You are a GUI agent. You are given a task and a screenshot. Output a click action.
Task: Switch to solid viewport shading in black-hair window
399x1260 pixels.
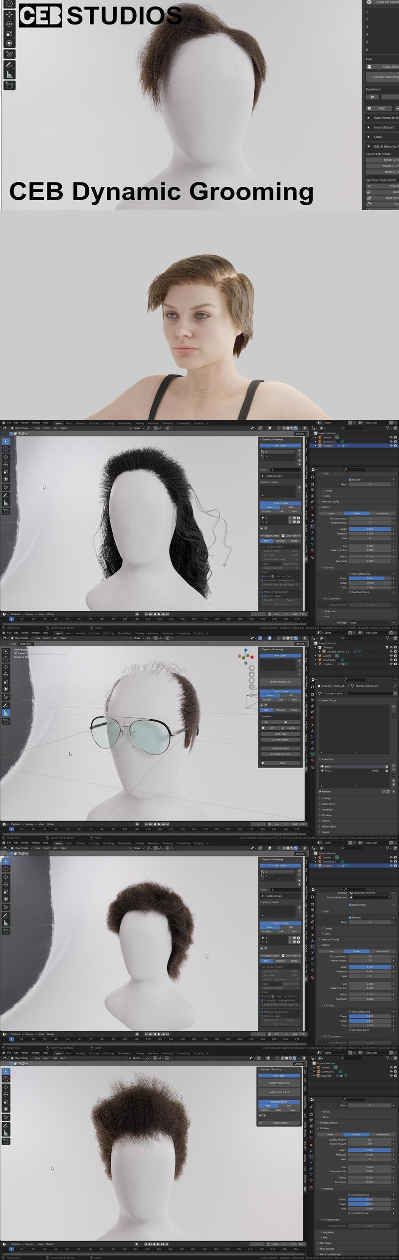point(288,428)
